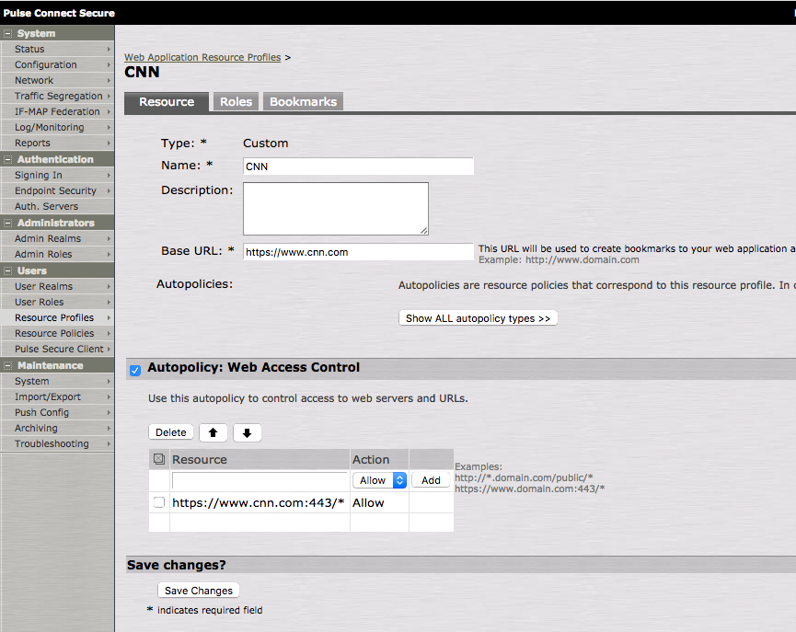Switch to the Bookmarks tab
This screenshot has width=796, height=632.
(302, 101)
